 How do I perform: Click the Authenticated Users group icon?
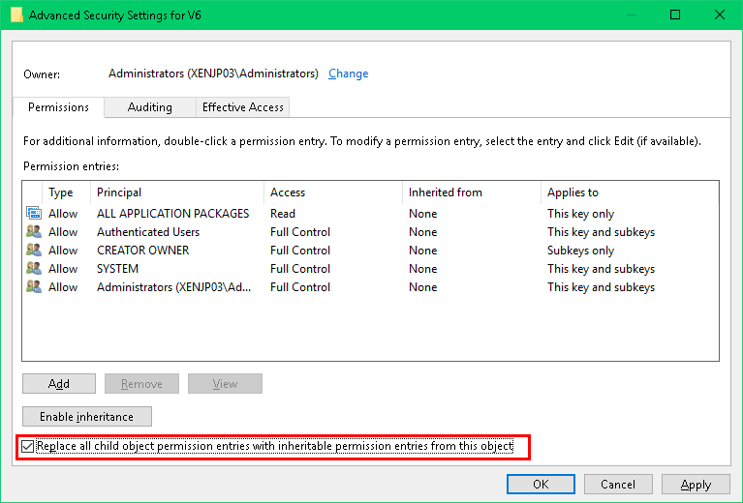pyautogui.click(x=34, y=232)
